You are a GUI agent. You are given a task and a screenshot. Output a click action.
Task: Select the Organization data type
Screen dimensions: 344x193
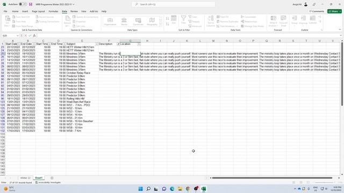110,21
